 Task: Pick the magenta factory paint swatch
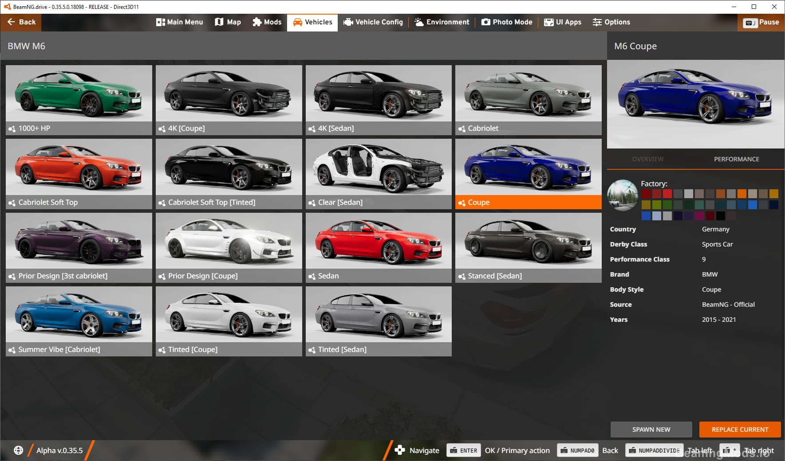coord(699,216)
